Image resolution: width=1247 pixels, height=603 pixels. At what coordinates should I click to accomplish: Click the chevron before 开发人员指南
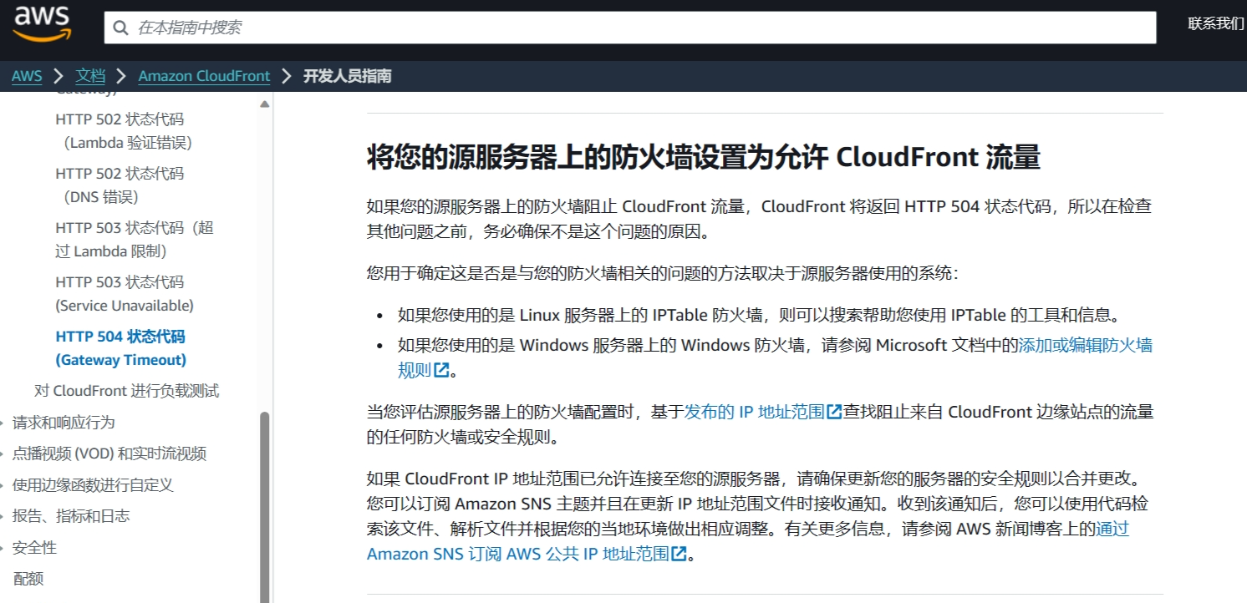(287, 76)
